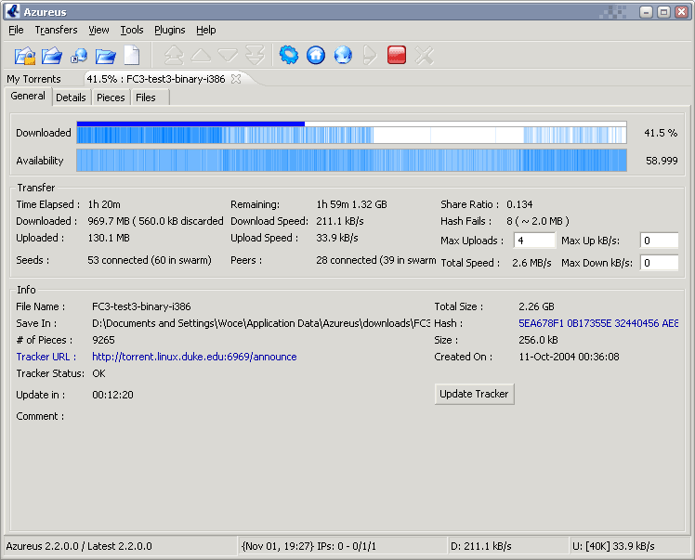Open the torrent.linux.duke.edu announce link
695x560 pixels.
(x=194, y=357)
